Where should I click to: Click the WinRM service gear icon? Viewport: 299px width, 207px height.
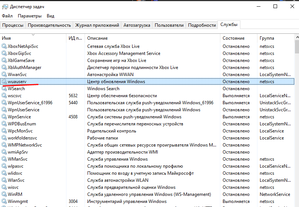tap(4, 194)
